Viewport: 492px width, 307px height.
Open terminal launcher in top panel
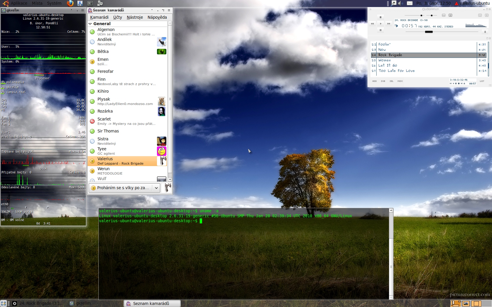[x=90, y=3]
